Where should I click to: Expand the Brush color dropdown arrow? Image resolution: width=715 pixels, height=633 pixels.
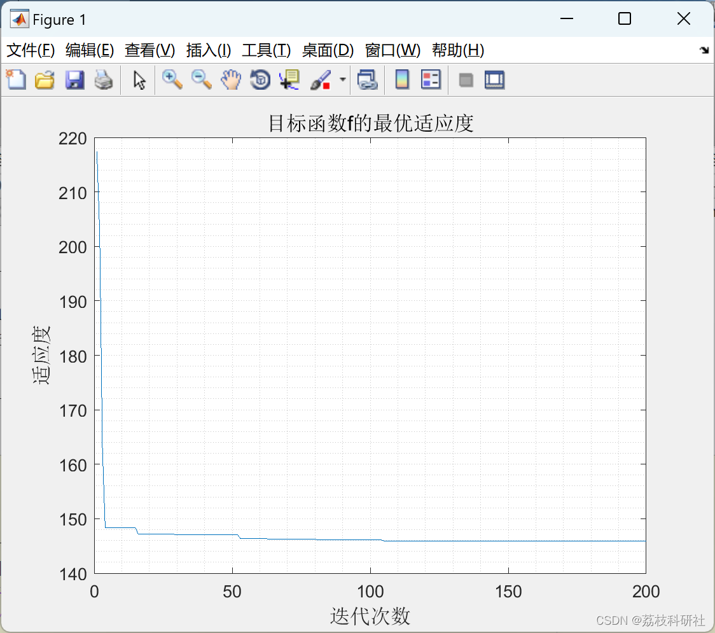[343, 80]
